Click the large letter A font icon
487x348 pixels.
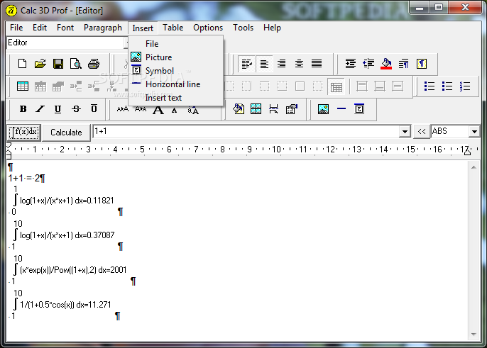(x=158, y=110)
